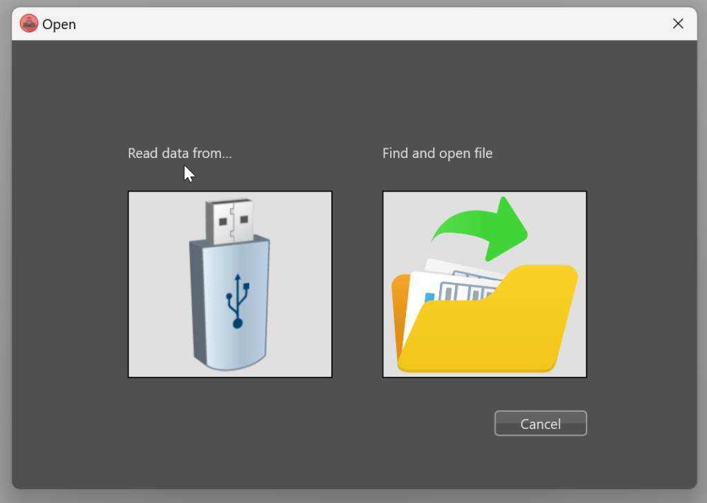707x503 pixels.
Task: Click the 'Find and open file' label
Action: [x=437, y=153]
